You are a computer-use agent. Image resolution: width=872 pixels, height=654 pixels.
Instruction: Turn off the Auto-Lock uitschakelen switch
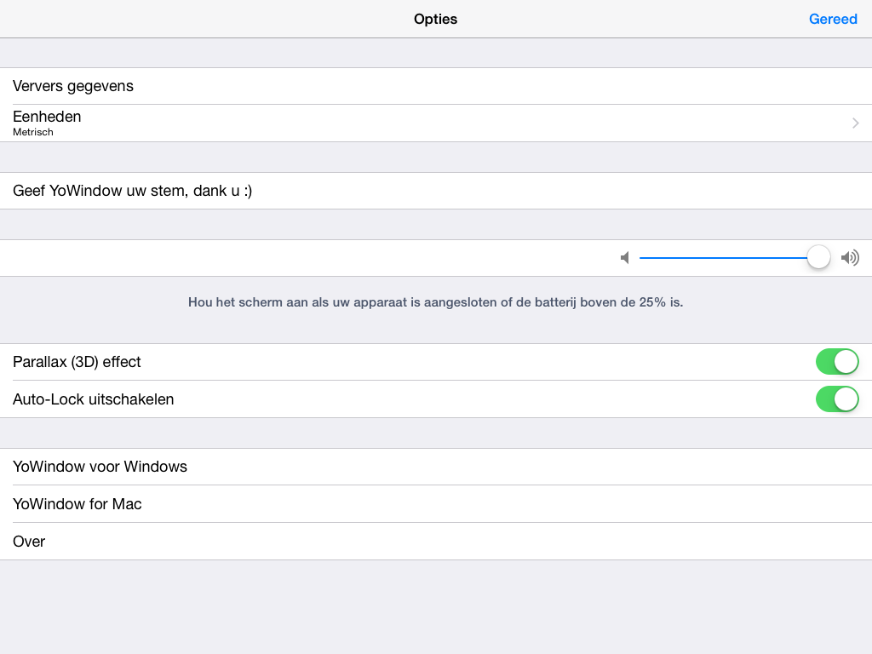click(x=836, y=399)
